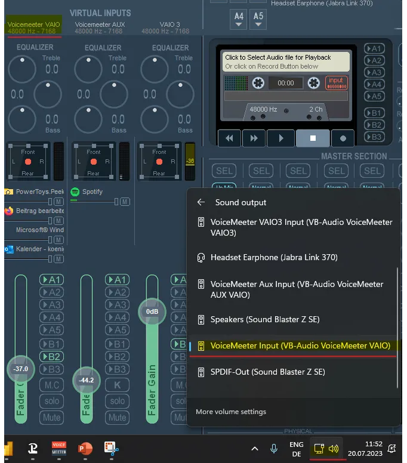This screenshot has width=407, height=463.
Task: Open the VoiceMeeter taskbar icon
Action: [59, 448]
